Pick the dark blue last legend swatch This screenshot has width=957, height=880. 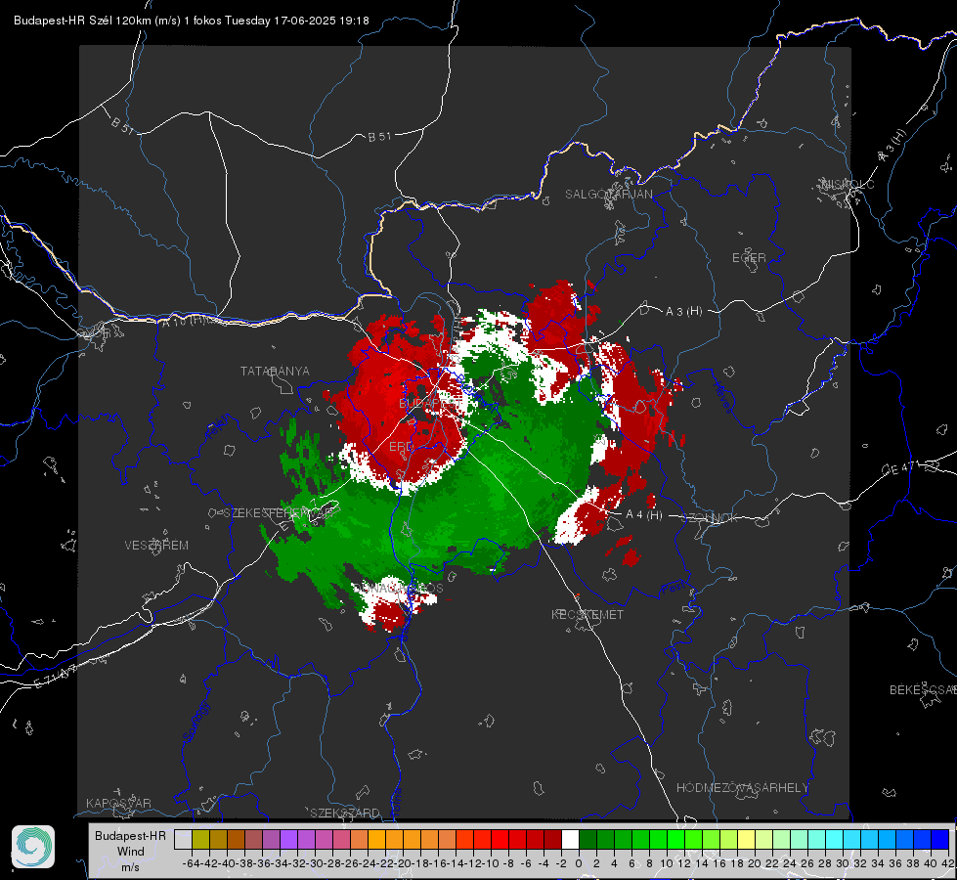coord(940,839)
